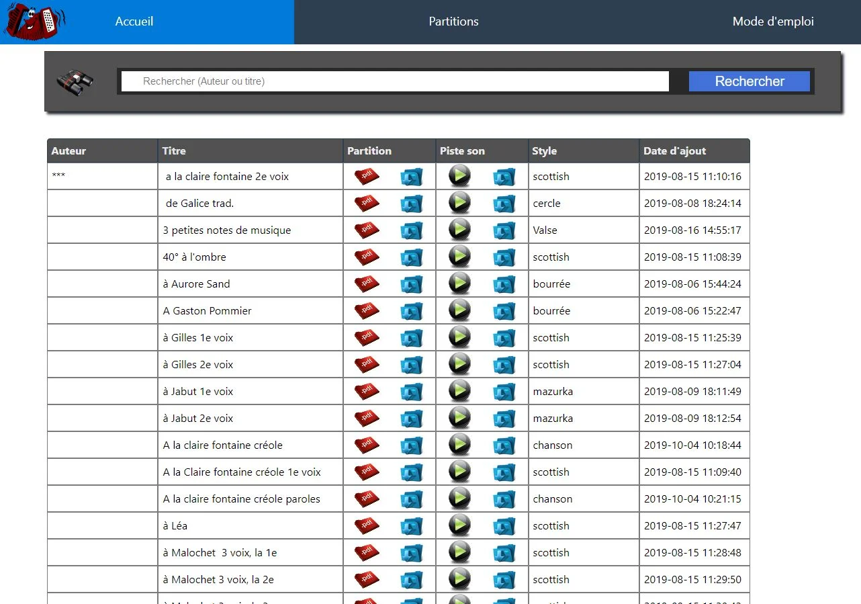
Task: Open the Partitions tab
Action: tap(453, 21)
